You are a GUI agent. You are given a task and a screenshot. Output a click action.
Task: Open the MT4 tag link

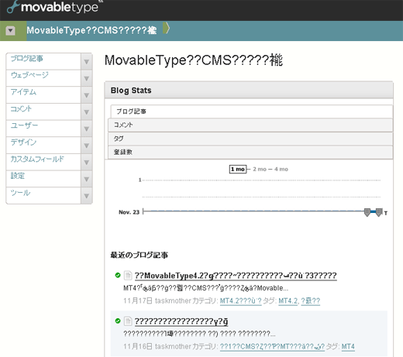pos(348,346)
